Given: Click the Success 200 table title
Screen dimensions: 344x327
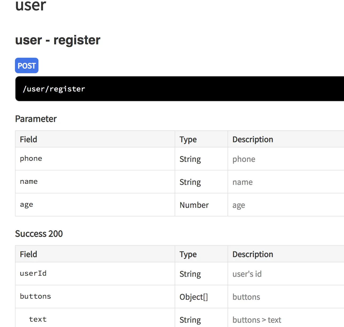Looking at the screenshot, I should (x=39, y=234).
